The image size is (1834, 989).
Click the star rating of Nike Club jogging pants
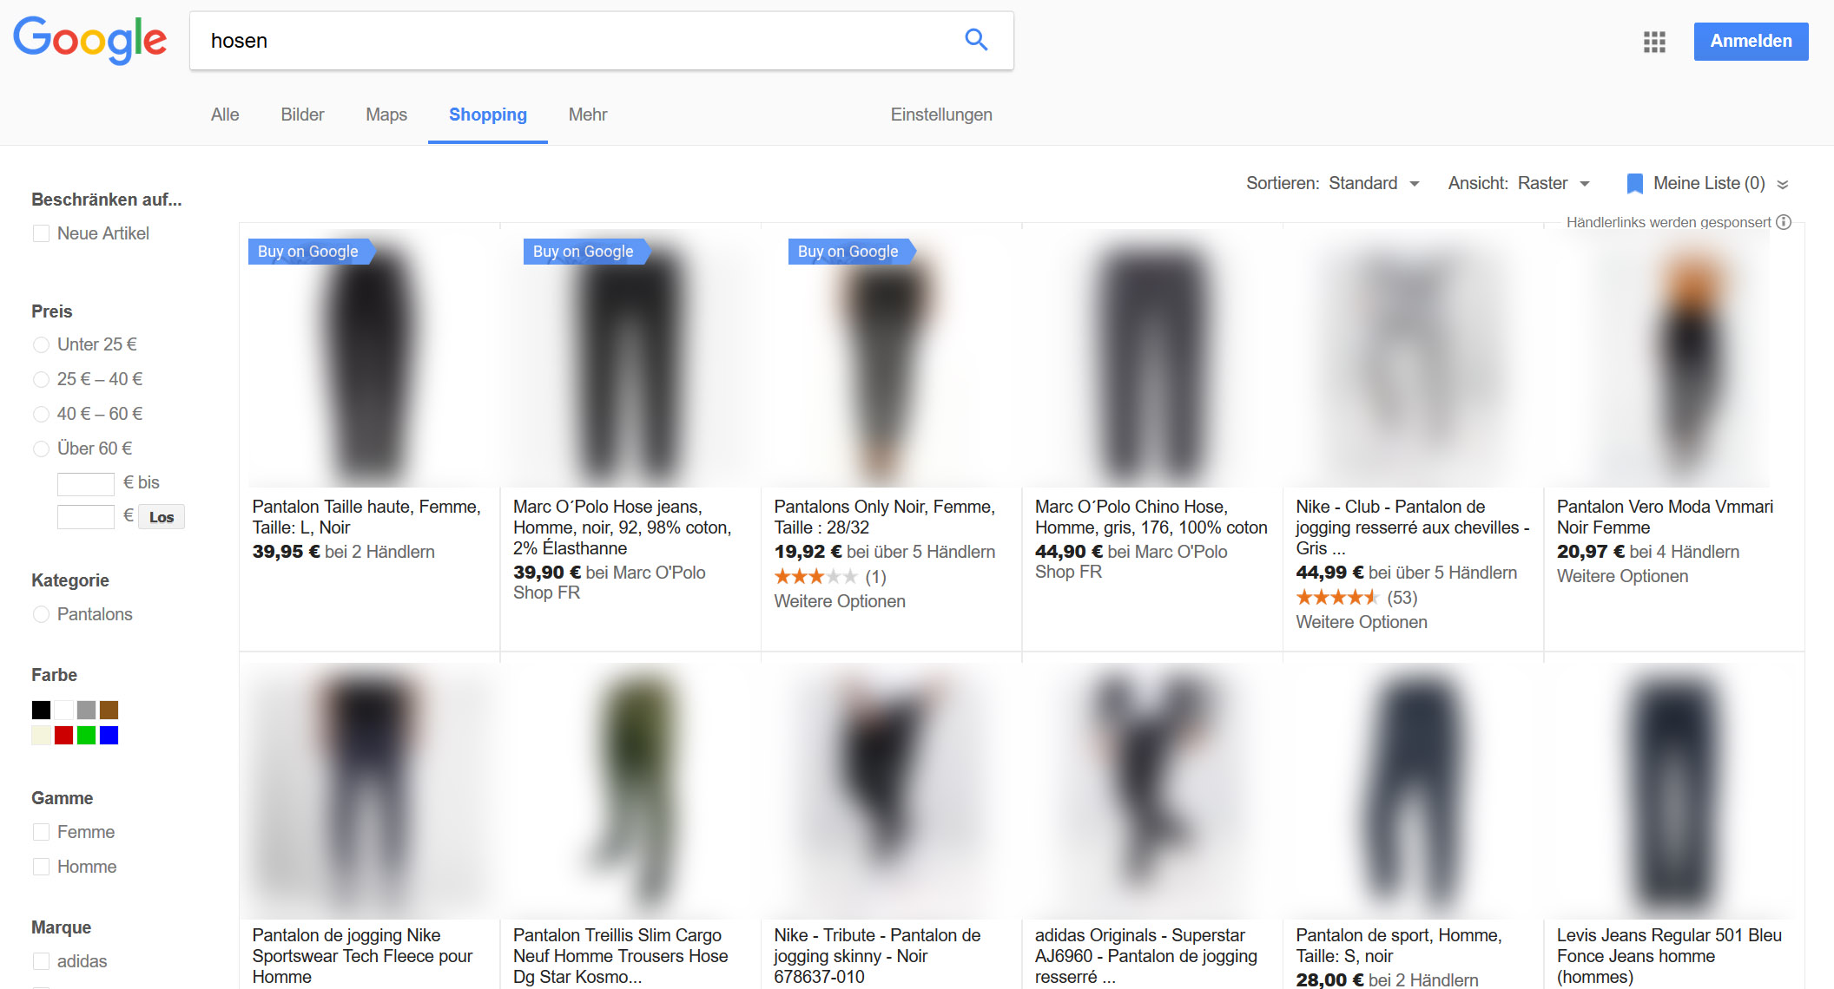1337,597
